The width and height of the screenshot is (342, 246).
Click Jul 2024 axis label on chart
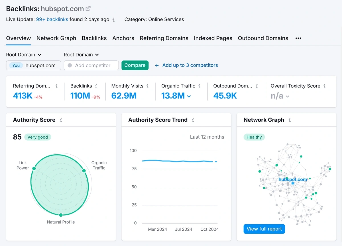pos(184,229)
